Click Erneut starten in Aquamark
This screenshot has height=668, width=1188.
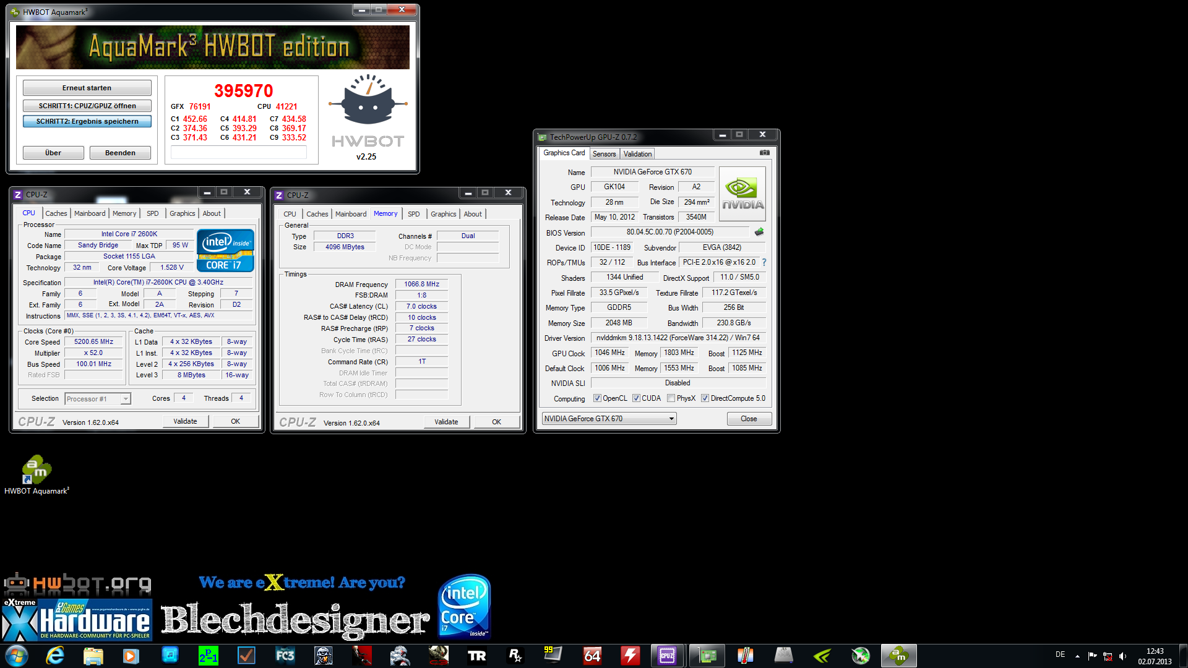pos(87,88)
